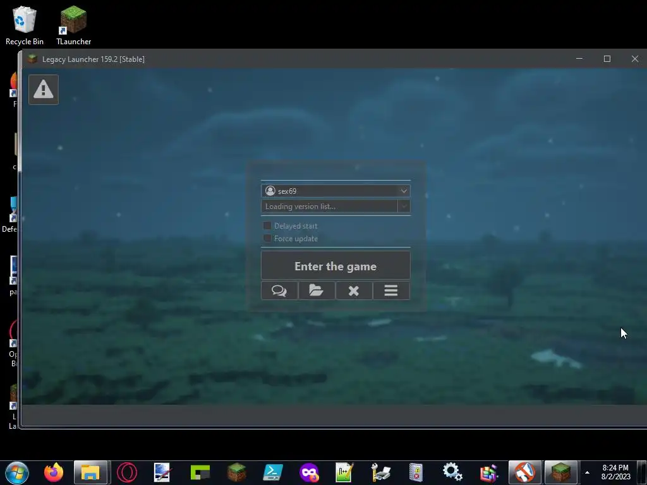647x485 pixels.
Task: Open the Loading version list dropdown
Action: tap(336, 207)
